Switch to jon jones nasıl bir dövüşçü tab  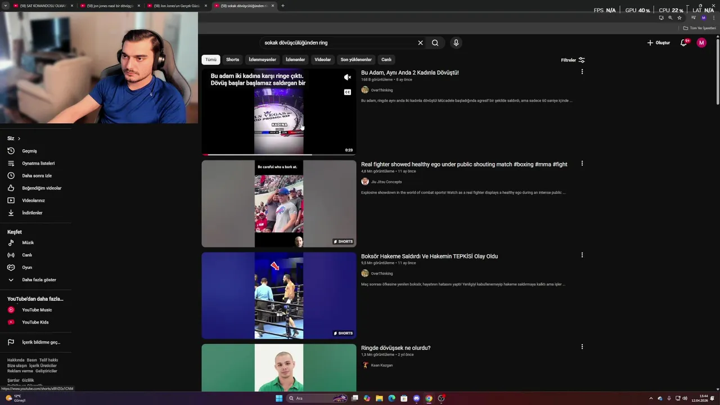click(x=110, y=6)
